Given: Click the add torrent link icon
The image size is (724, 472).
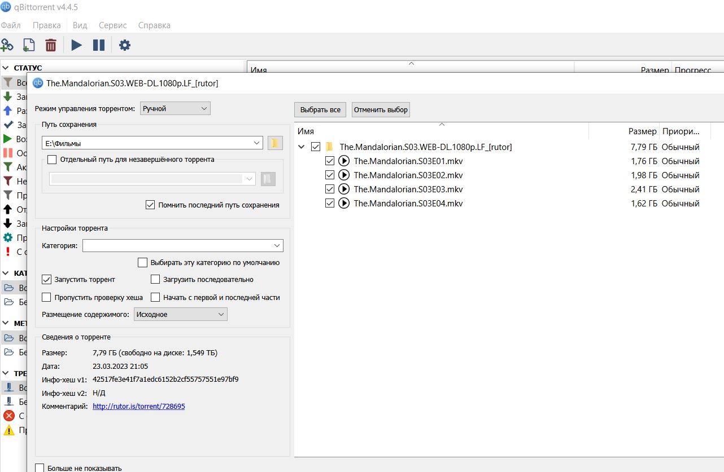Looking at the screenshot, I should 7,45.
